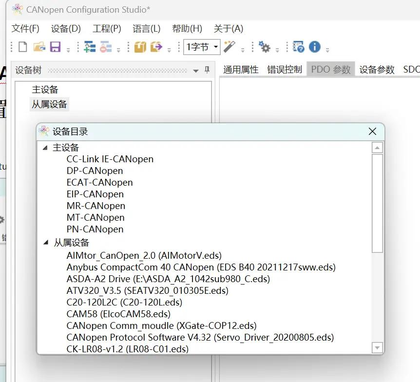Save project with purple floppy disk icon
The height and width of the screenshot is (382, 420).
[55, 47]
